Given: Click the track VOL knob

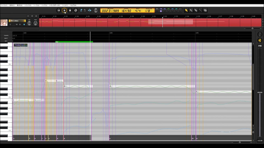Looking at the screenshot, I should pos(29,23).
